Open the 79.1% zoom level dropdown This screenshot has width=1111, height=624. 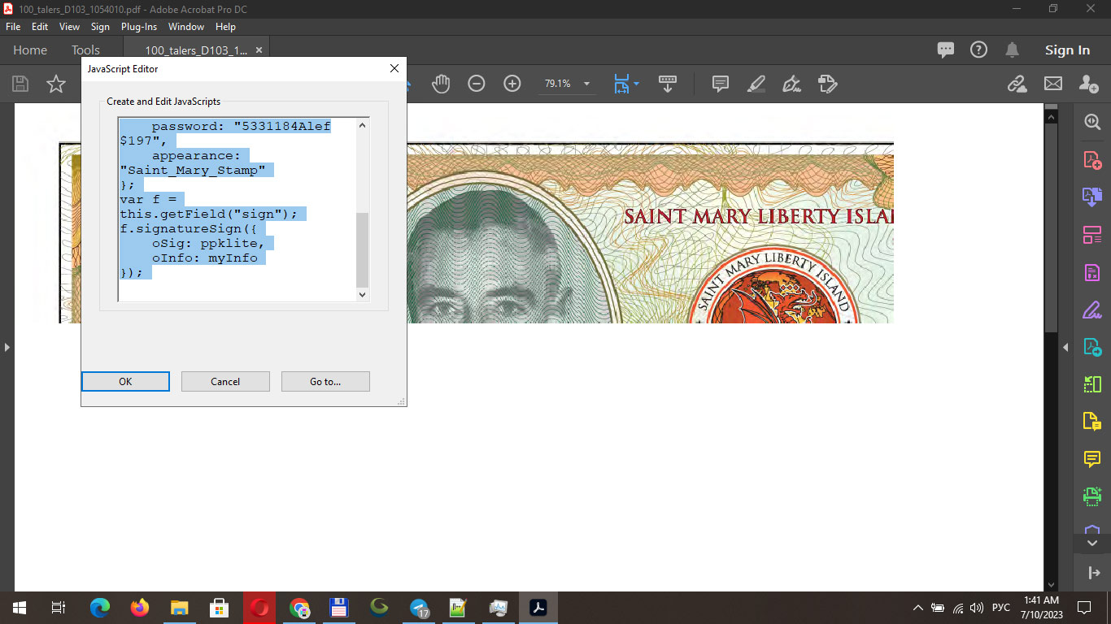click(586, 84)
